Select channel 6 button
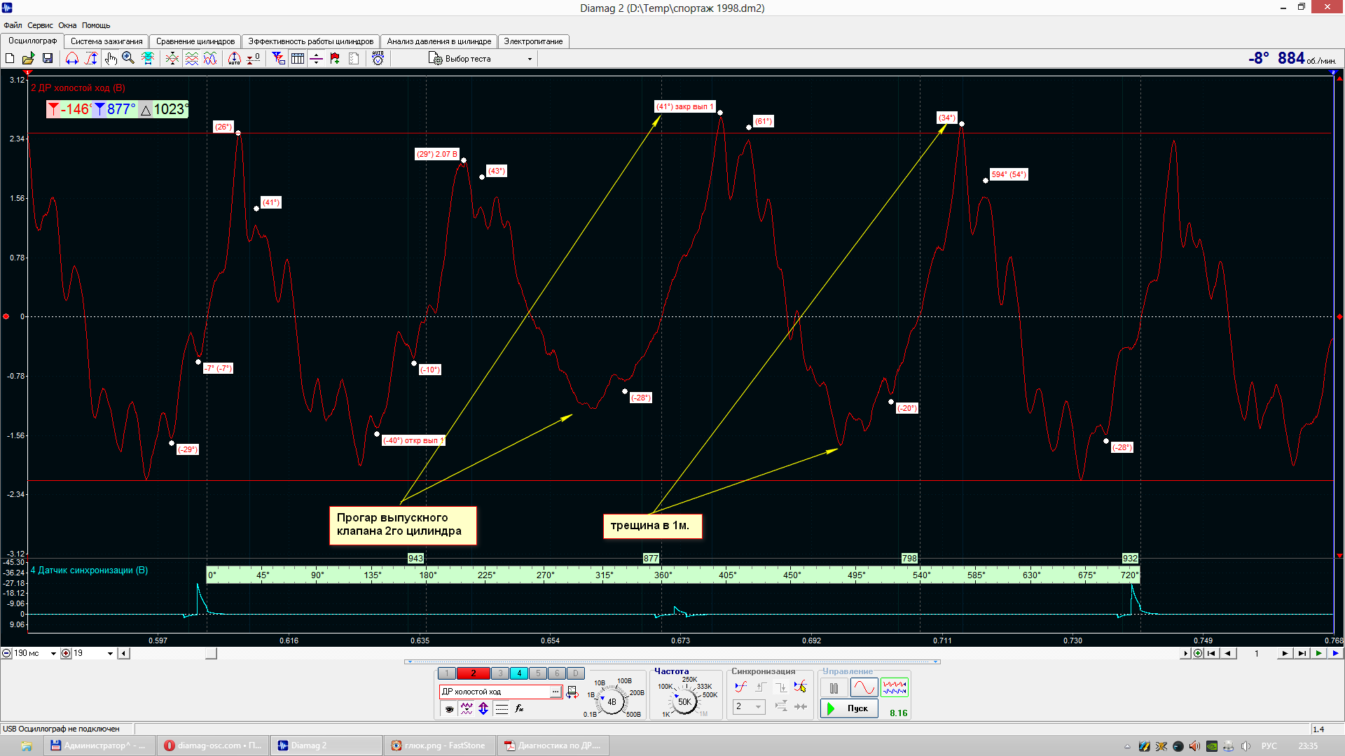 tap(557, 673)
